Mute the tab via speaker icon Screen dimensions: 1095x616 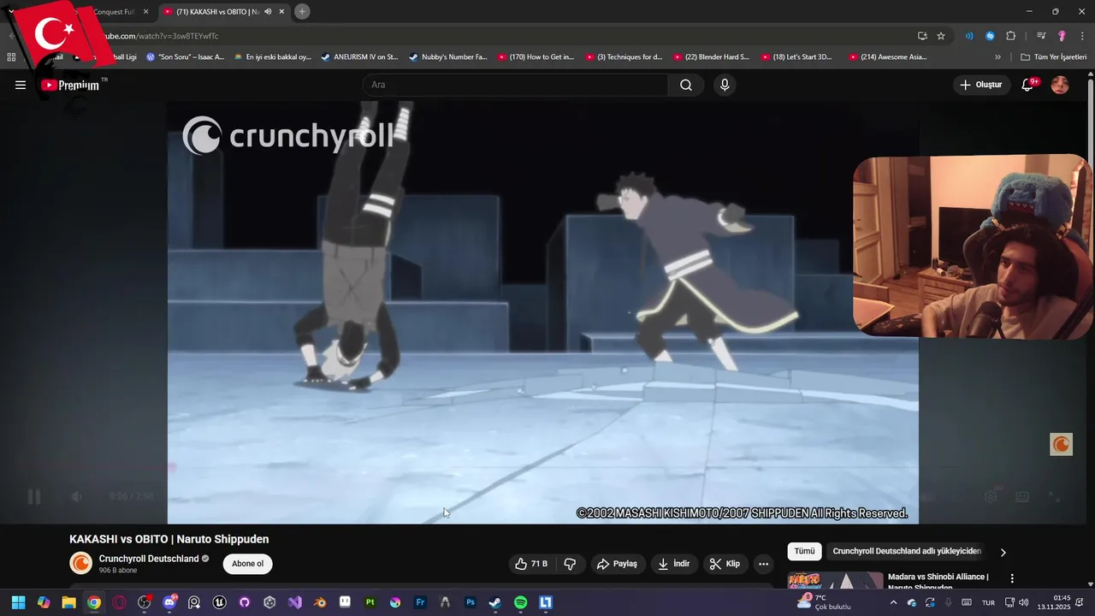tap(268, 12)
